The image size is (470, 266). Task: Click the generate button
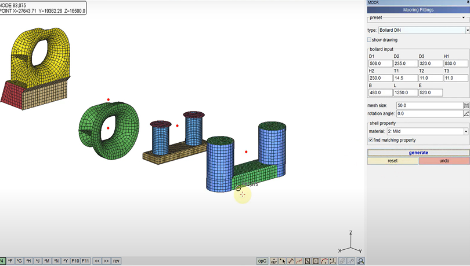[418, 153]
